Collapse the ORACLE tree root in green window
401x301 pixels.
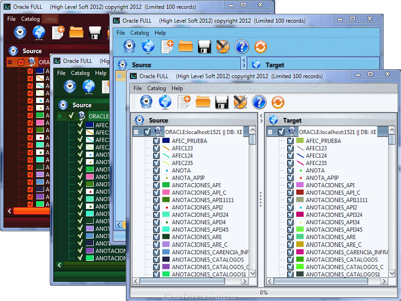[60, 116]
